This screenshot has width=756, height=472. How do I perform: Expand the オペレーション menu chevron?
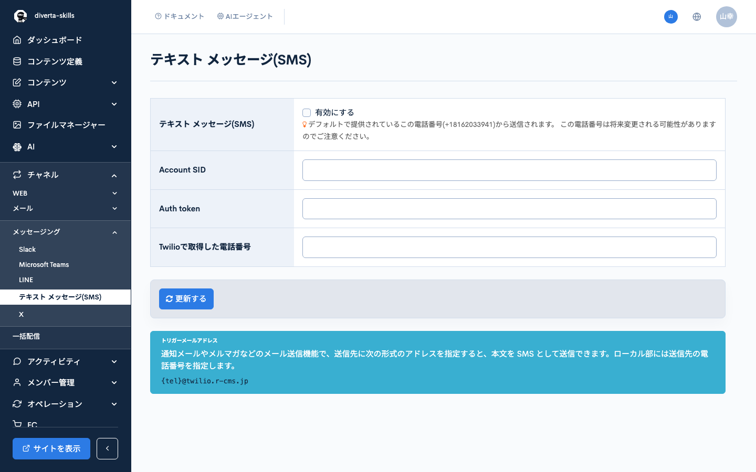tap(114, 404)
